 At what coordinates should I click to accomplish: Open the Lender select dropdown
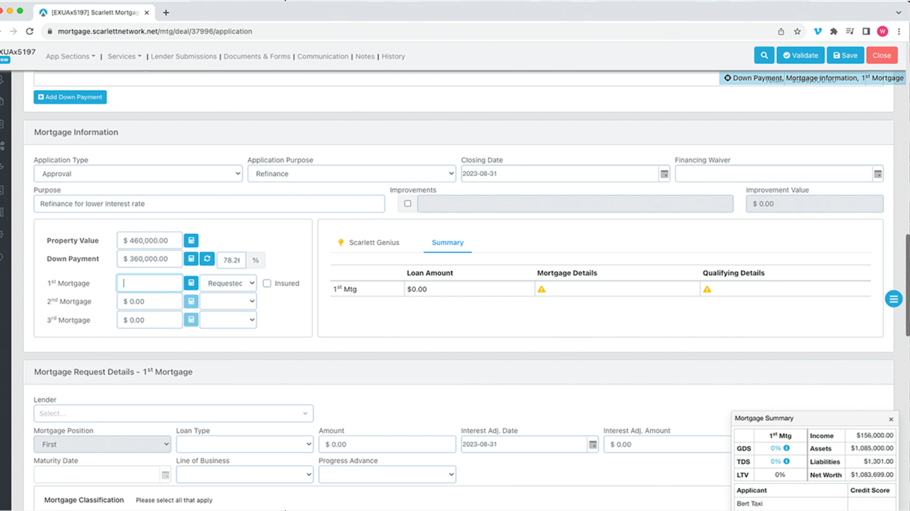173,413
